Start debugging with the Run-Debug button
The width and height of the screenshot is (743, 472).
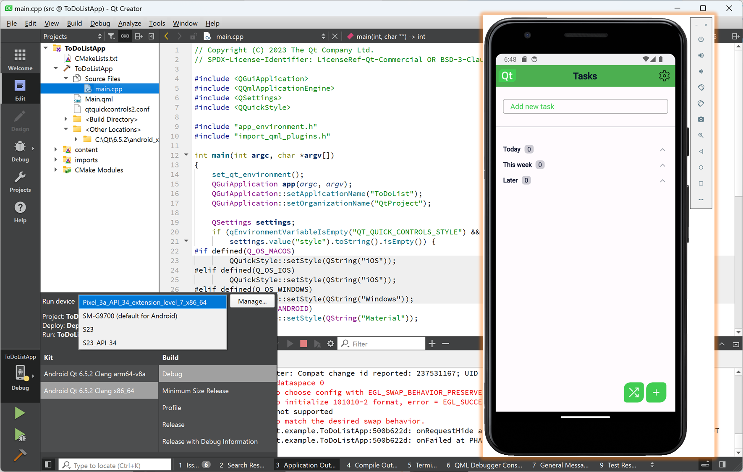(20, 435)
